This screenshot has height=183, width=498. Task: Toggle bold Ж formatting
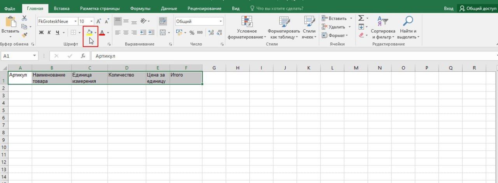tap(41, 33)
